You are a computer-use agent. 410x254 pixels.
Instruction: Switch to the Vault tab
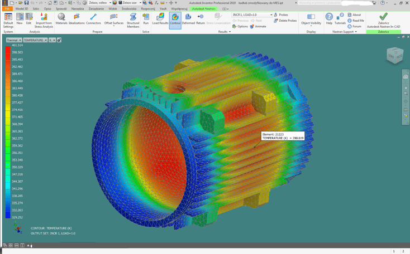163,8
